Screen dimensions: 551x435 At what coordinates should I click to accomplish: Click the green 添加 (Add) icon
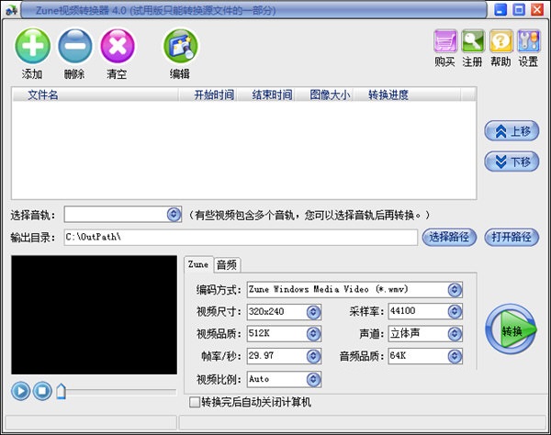click(32, 46)
